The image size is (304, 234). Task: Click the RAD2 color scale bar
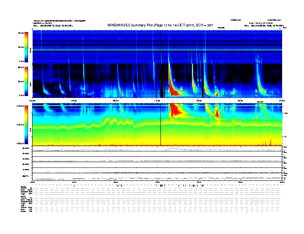point(26,47)
